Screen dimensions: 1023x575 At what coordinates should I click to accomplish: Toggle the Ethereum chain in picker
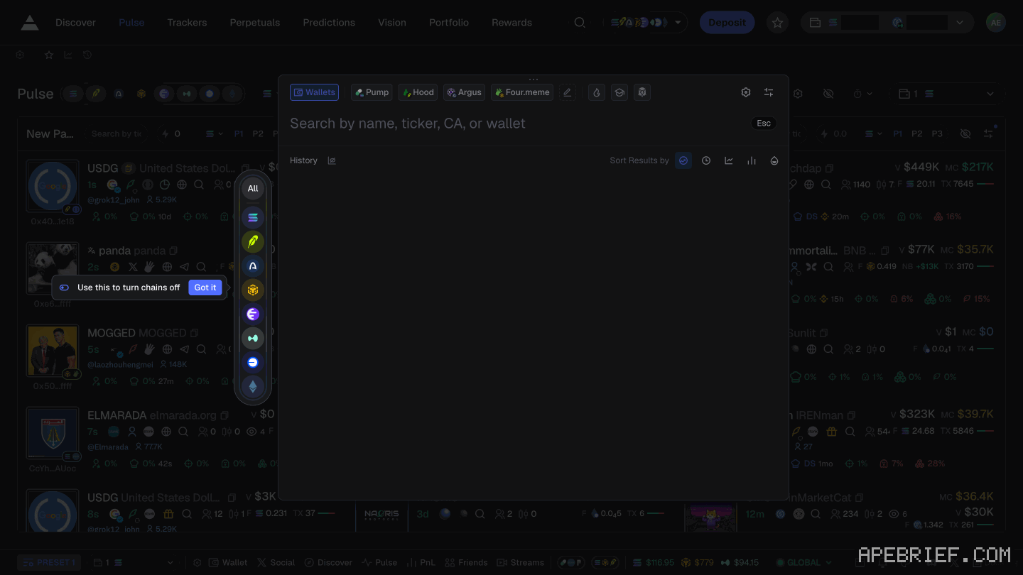point(253,387)
